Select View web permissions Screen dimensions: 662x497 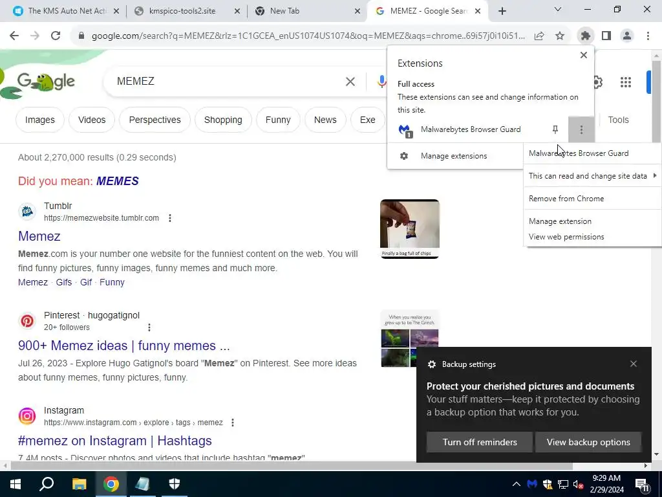[x=592, y=237]
